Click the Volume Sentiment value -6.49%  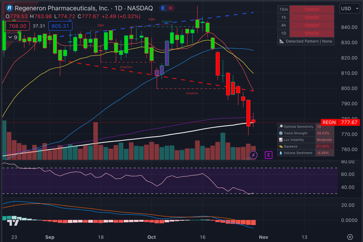tap(323, 153)
